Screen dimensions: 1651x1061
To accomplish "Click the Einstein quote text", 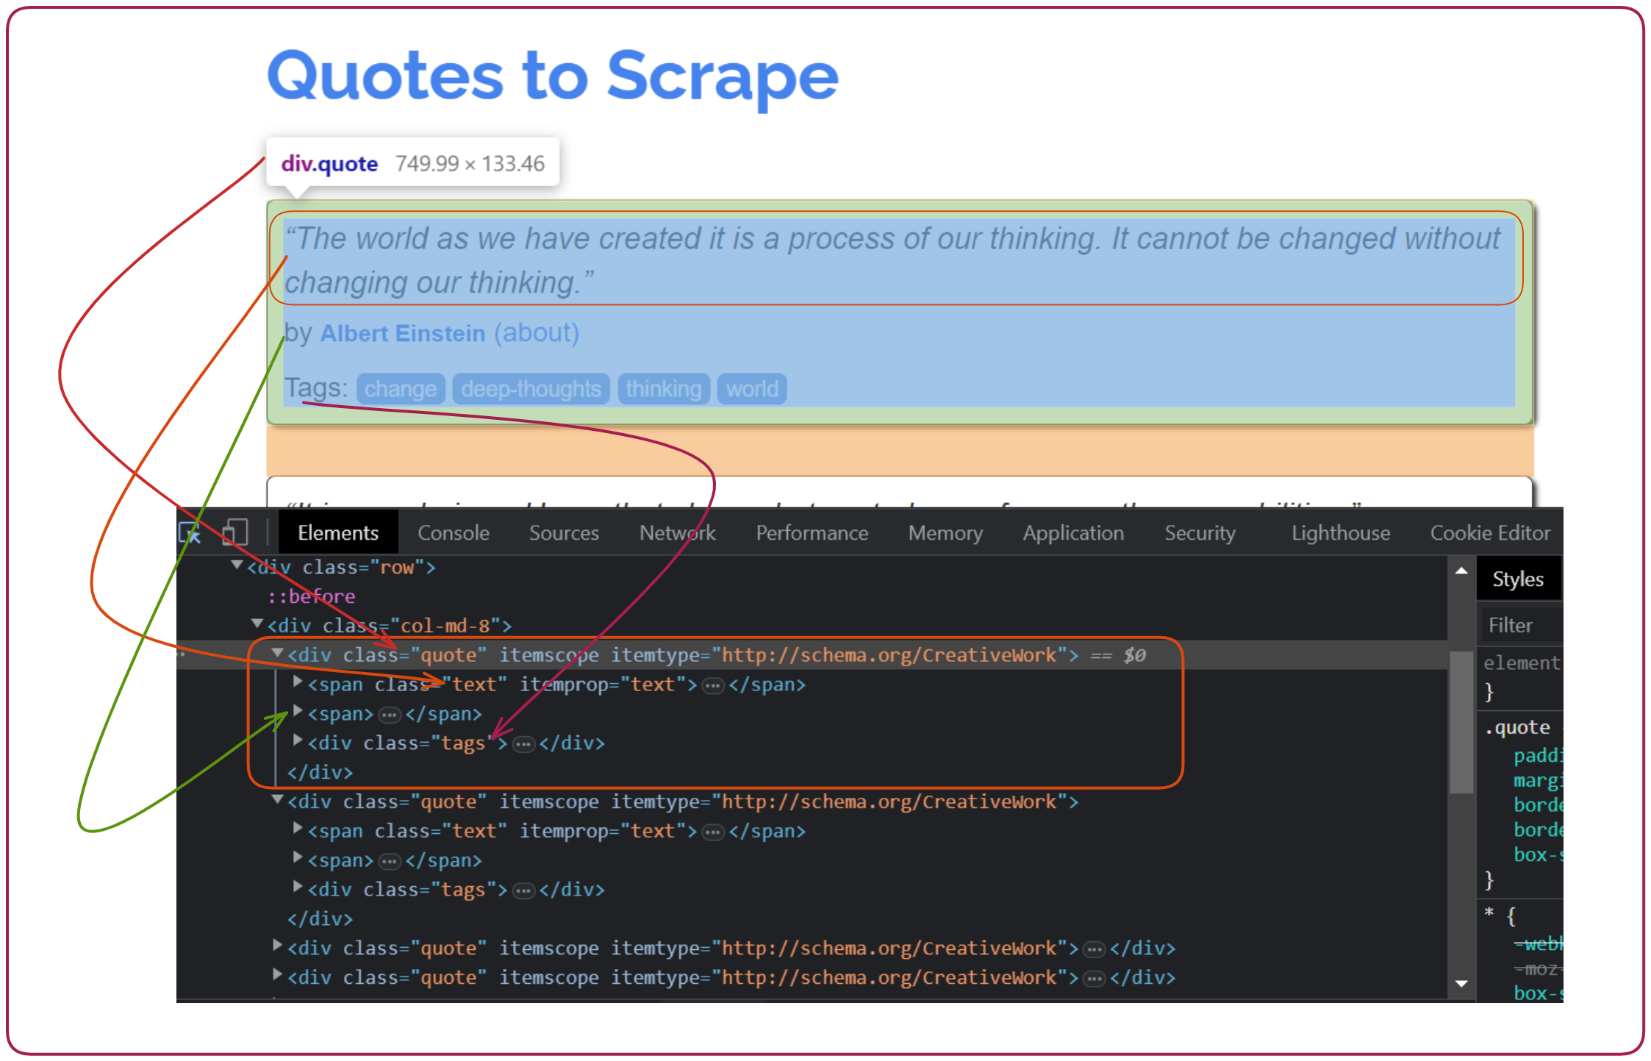I will click(892, 260).
